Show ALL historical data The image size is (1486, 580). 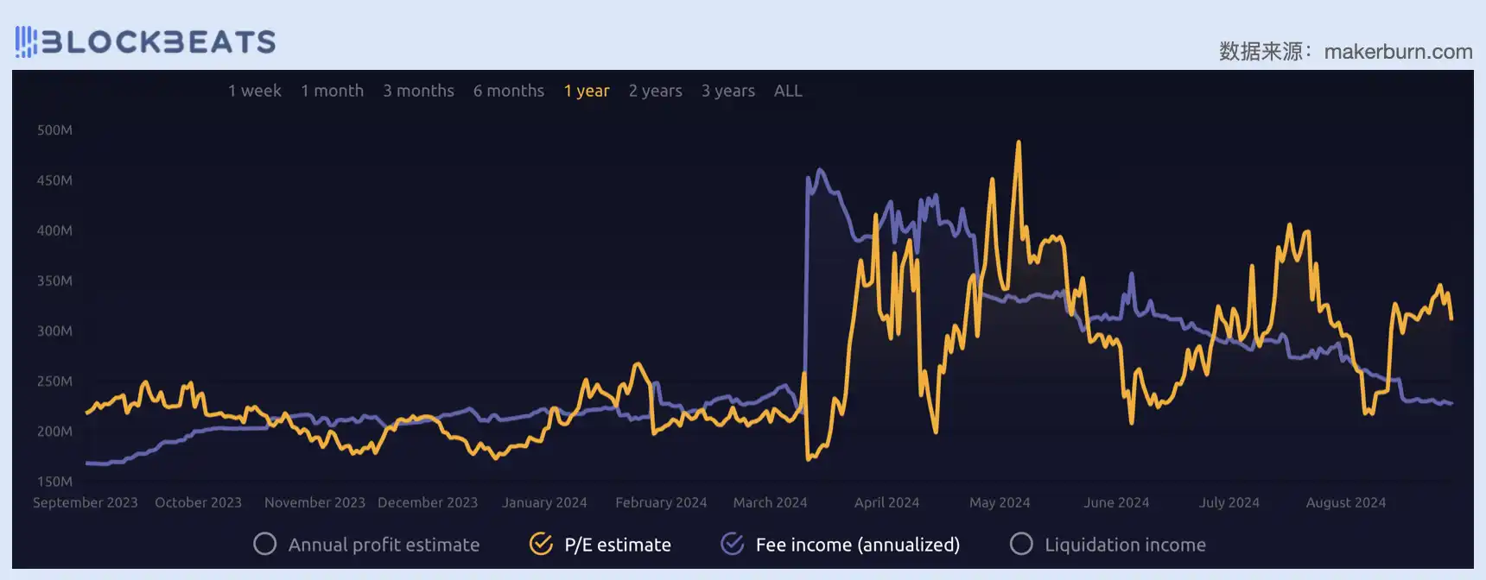(x=788, y=91)
